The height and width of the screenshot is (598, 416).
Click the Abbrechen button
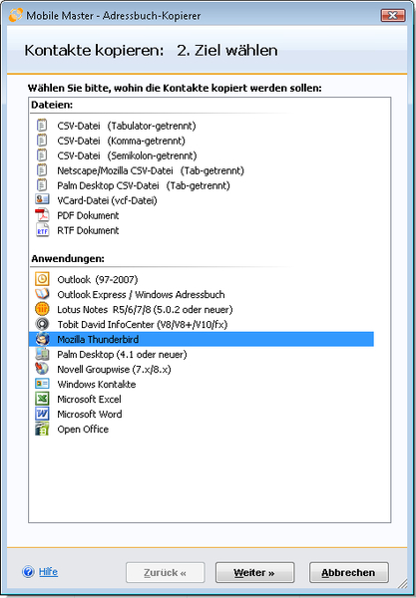point(348,572)
